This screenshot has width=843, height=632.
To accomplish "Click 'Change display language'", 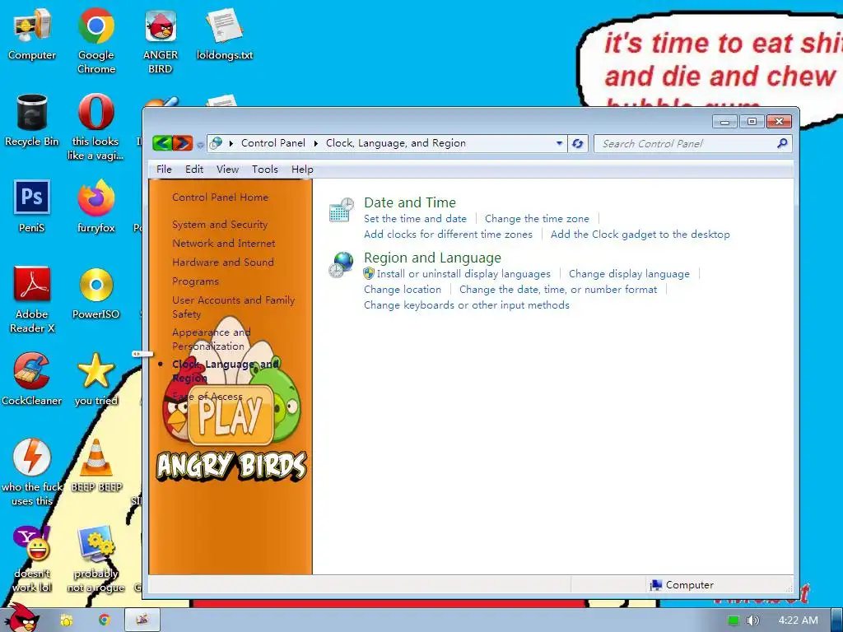I will (629, 273).
